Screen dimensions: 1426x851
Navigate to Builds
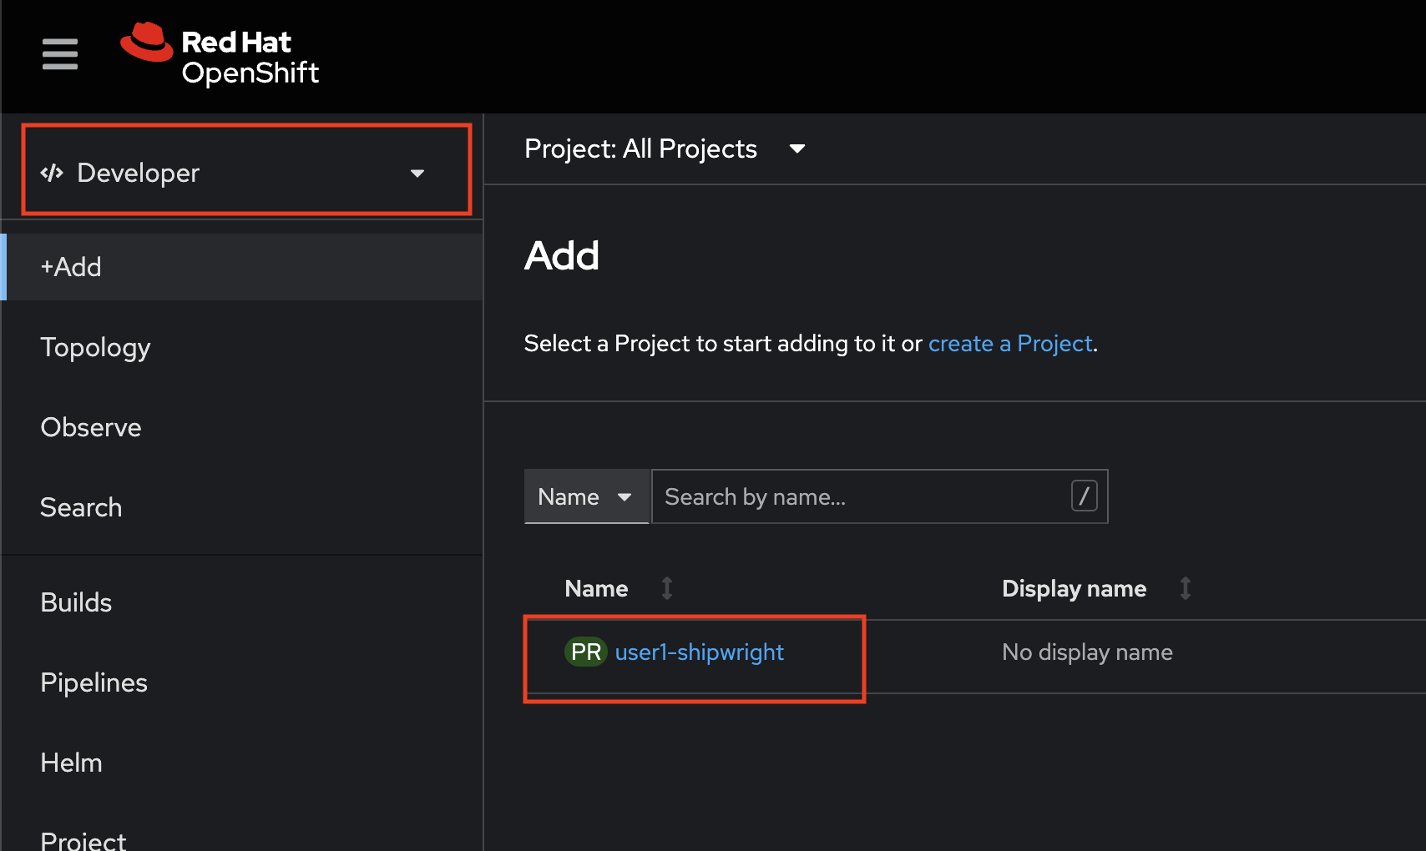pos(242,602)
